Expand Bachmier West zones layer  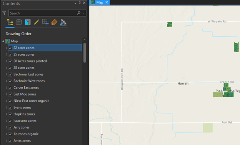pyautogui.click(x=6, y=81)
